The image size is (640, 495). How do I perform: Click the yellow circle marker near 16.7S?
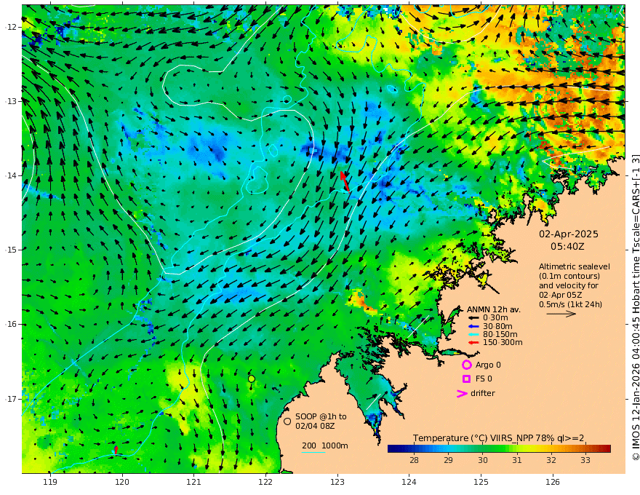coord(252,379)
